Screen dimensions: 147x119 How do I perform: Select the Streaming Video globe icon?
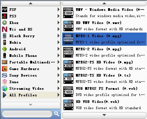[x=5, y=88]
